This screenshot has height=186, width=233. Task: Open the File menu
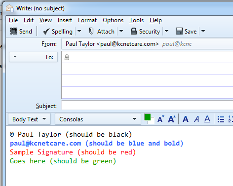pyautogui.click(x=13, y=20)
